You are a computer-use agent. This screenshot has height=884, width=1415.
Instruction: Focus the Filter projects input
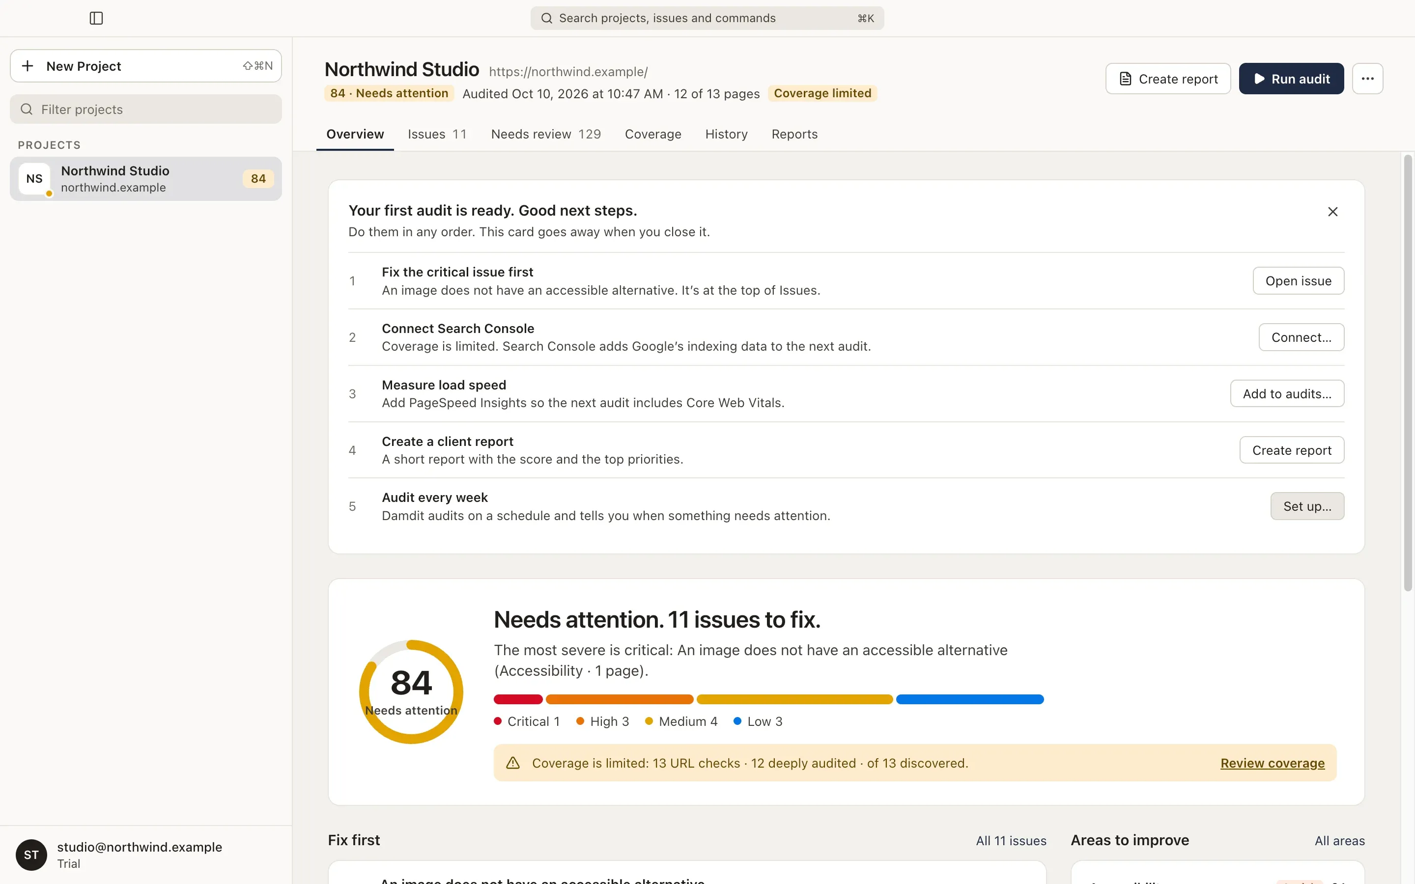coord(145,110)
